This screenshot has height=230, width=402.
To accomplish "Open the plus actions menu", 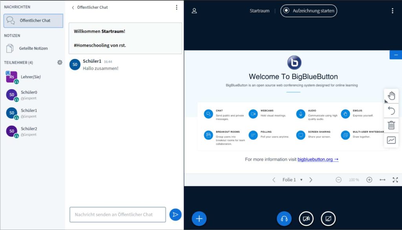I will tap(199, 219).
